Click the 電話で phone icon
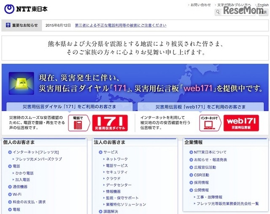This screenshot has height=214, width=270. pos(78,123)
